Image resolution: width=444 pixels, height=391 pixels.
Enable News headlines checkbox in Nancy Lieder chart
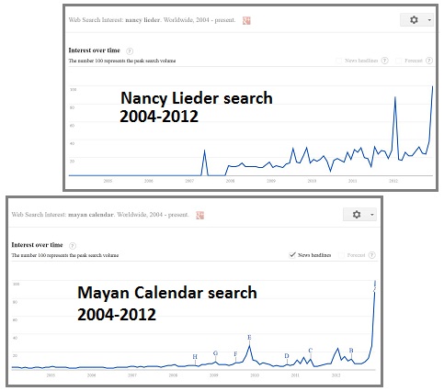(x=339, y=61)
